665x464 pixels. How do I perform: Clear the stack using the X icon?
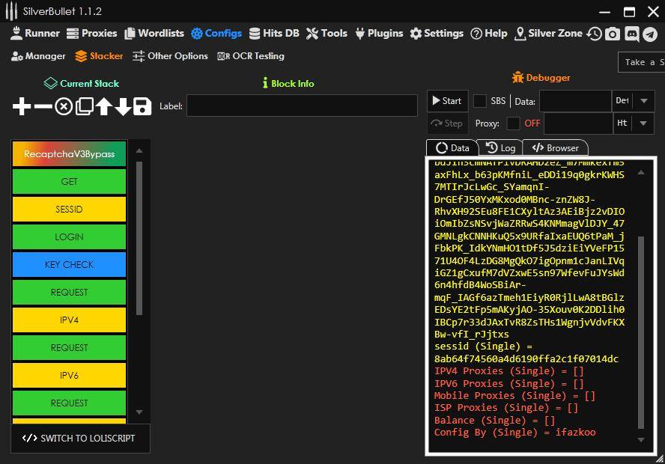pos(64,106)
